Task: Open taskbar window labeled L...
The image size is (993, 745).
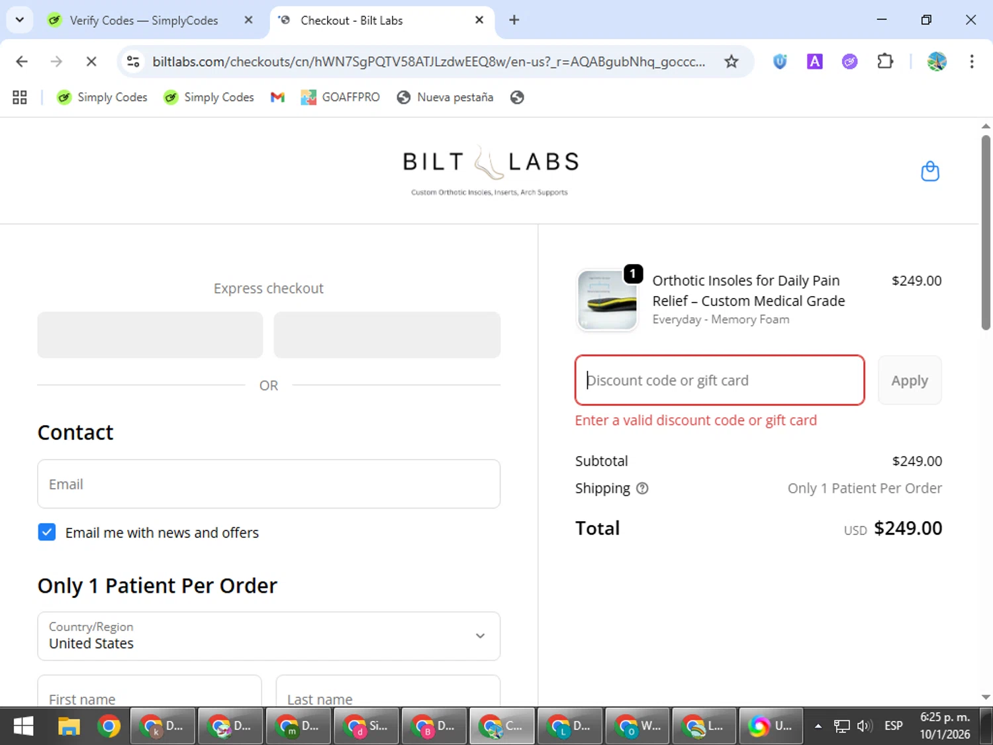Action: (704, 726)
